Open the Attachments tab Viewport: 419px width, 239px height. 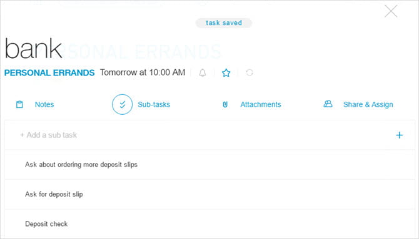[x=261, y=105]
